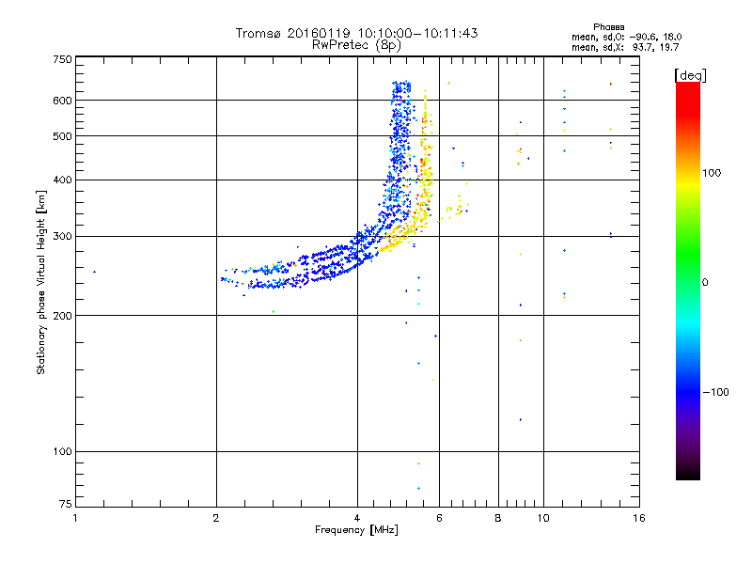This screenshot has width=752, height=564.
Task: Click the x-axis '16' tick label
Action: coord(639,518)
